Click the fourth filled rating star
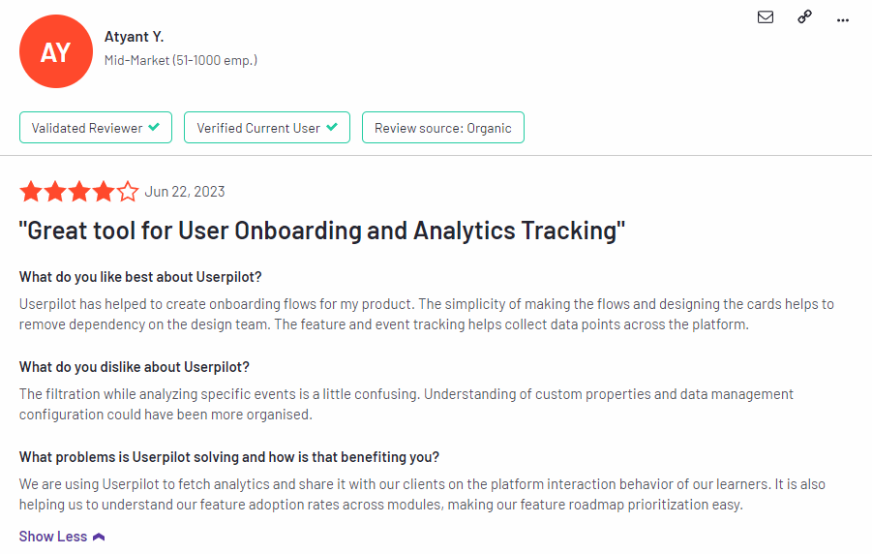The width and height of the screenshot is (872, 554). [x=104, y=192]
